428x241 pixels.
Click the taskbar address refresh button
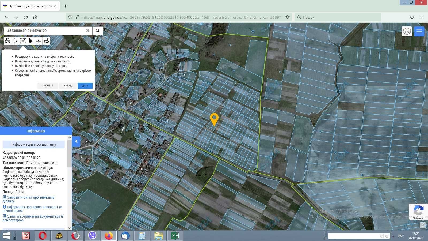pyautogui.click(x=387, y=236)
